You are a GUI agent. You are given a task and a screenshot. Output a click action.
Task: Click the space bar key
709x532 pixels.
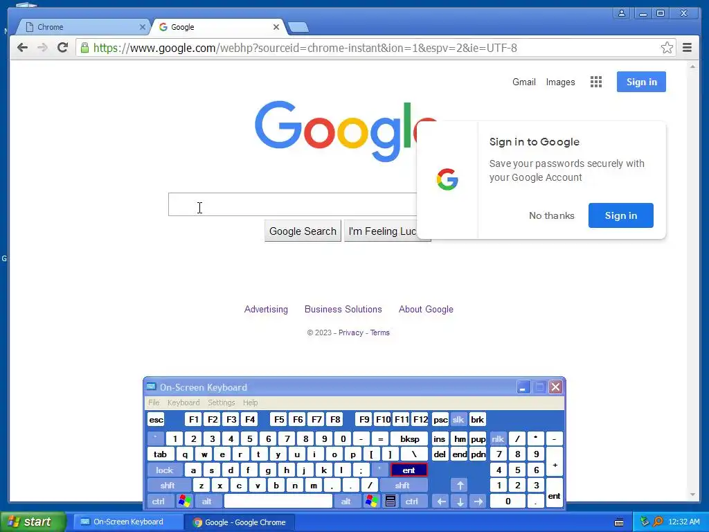pos(278,502)
